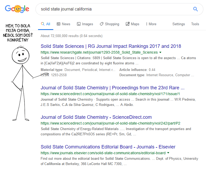Click the Google logo
Screen dimensions: 206x170
[17, 9]
